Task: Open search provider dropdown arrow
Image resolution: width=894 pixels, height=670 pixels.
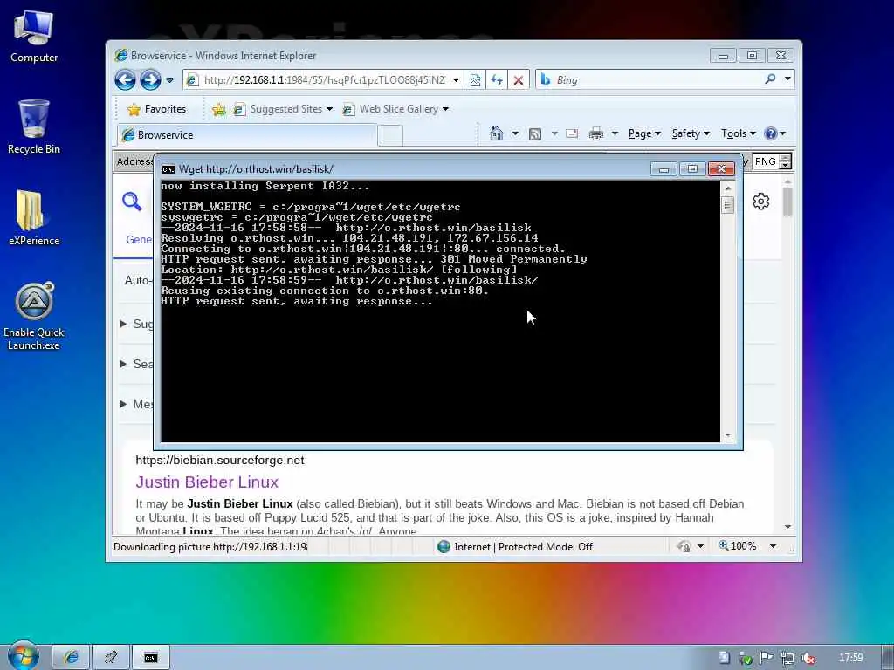Action: 788,79
